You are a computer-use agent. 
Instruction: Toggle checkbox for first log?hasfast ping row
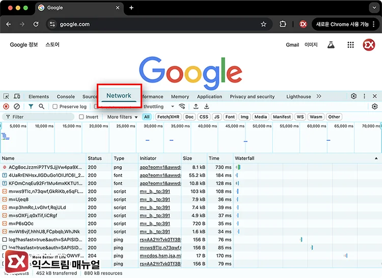pos(5,239)
